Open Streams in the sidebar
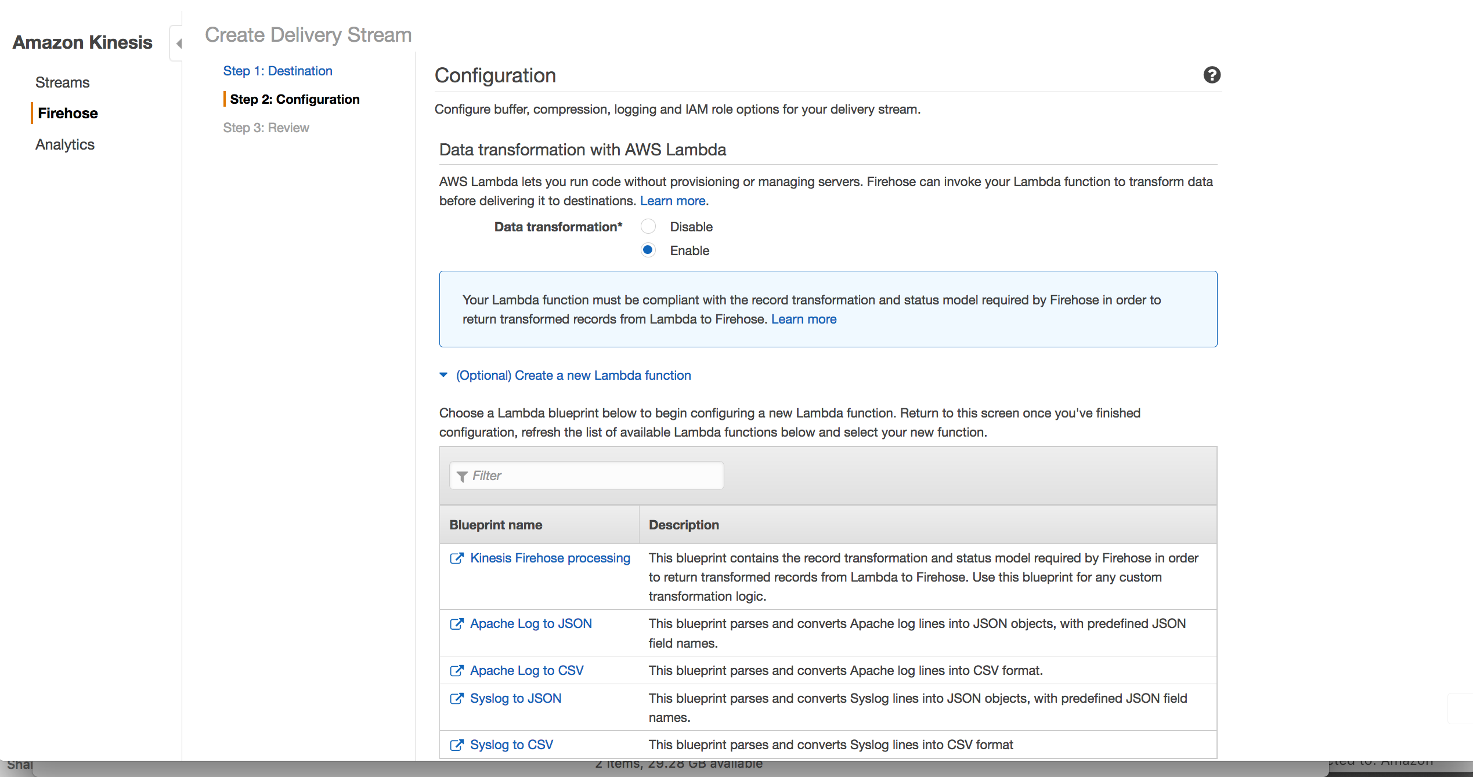Screen dimensions: 1473x777 pyautogui.click(x=62, y=82)
